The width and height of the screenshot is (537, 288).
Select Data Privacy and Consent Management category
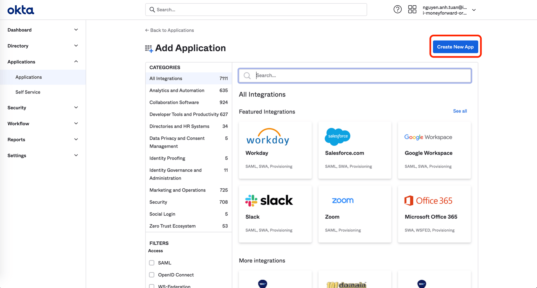pyautogui.click(x=188, y=142)
